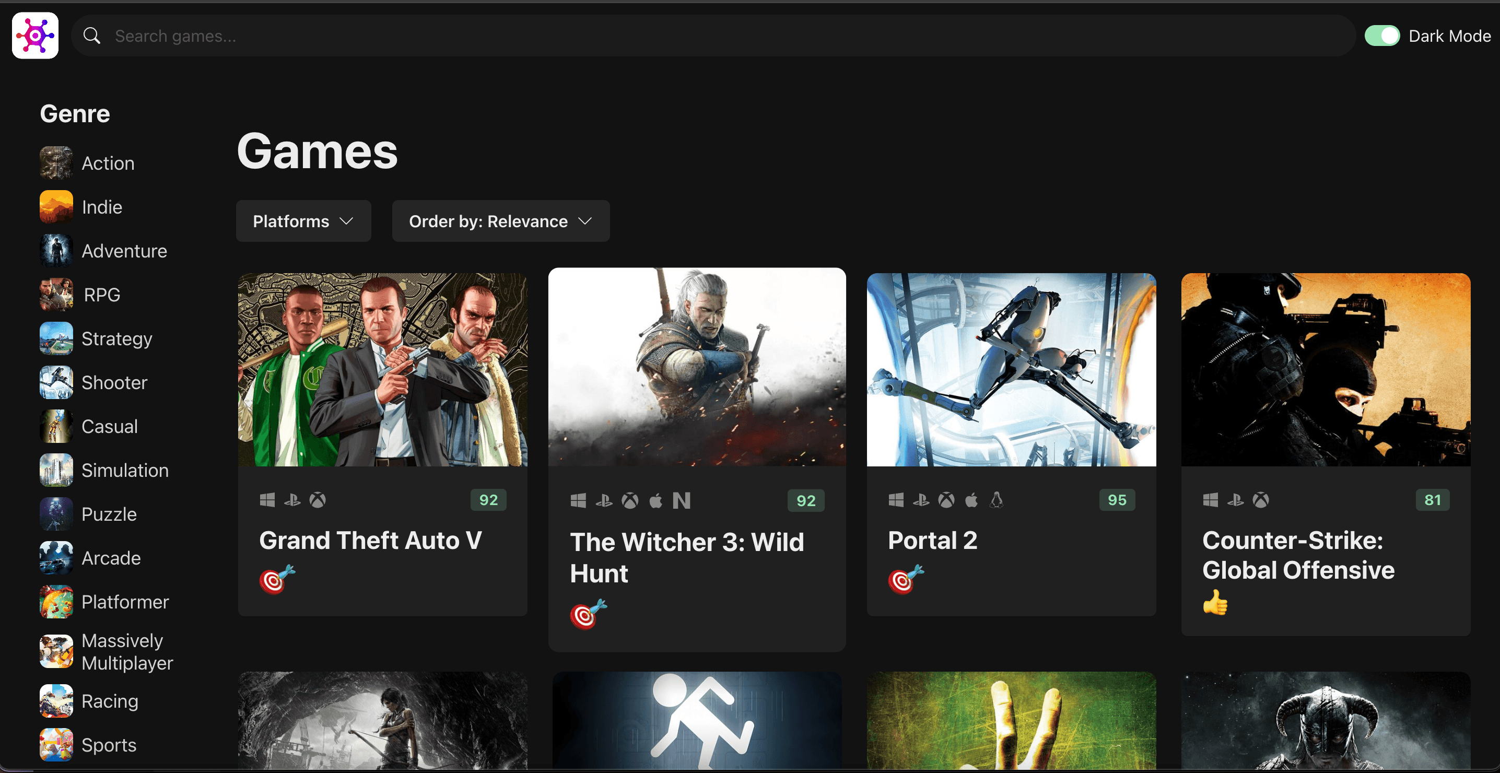Viewport: 1500px width, 773px height.
Task: Click the 81 score on Counter-Strike card
Action: click(x=1433, y=500)
